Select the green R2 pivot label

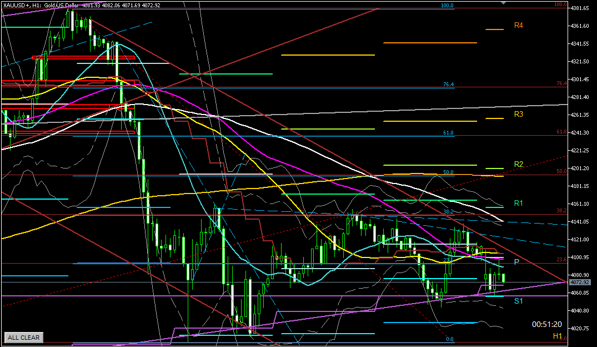pos(518,164)
